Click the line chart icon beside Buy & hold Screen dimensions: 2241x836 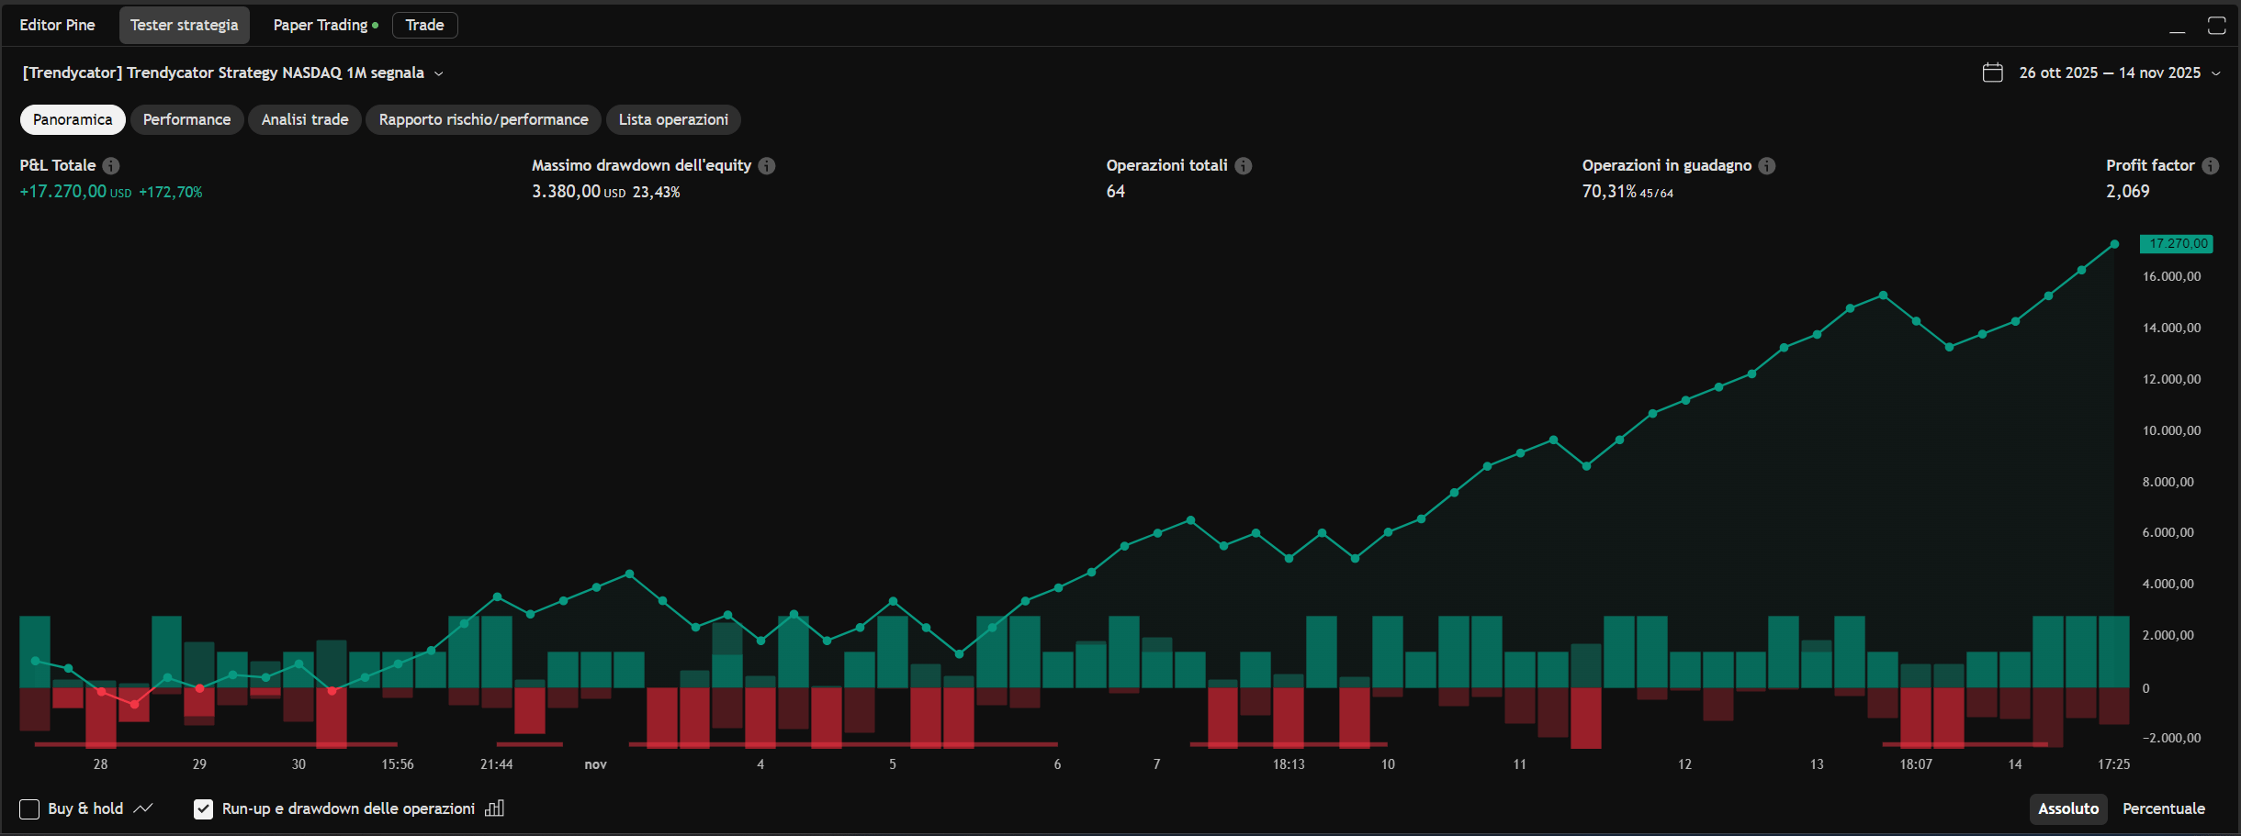pyautogui.click(x=143, y=808)
